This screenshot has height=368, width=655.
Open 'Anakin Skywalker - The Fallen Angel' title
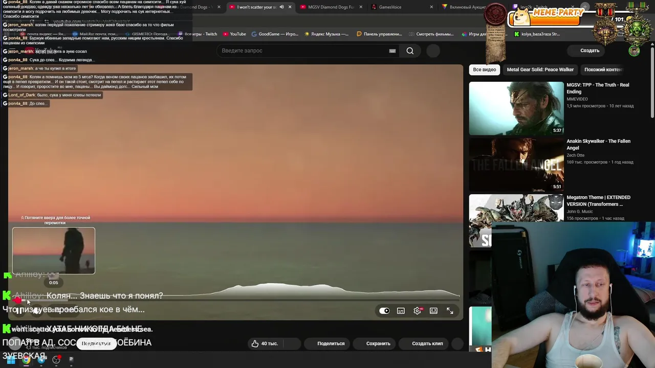tap(598, 145)
